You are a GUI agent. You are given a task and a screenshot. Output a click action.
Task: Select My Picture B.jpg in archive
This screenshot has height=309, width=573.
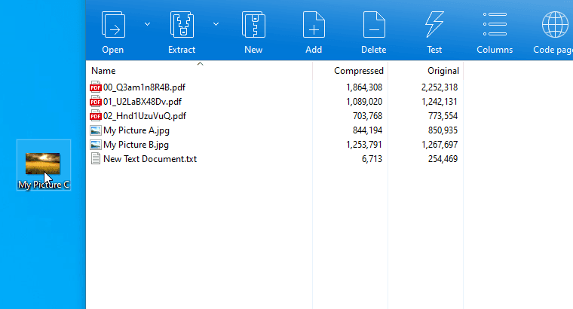tap(136, 145)
